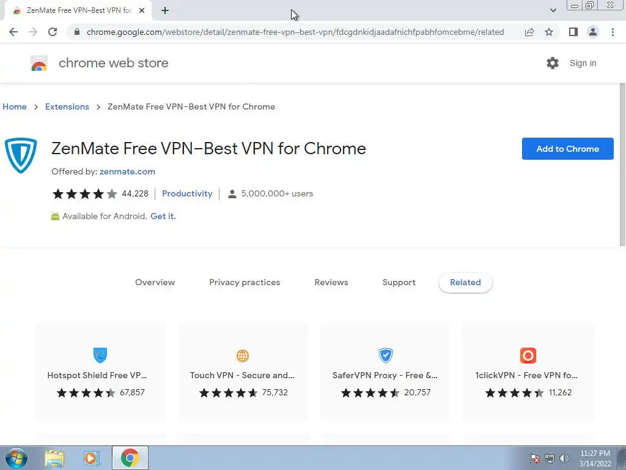The image size is (626, 470).
Task: Go to the Extensions breadcrumb
Action: (x=67, y=106)
